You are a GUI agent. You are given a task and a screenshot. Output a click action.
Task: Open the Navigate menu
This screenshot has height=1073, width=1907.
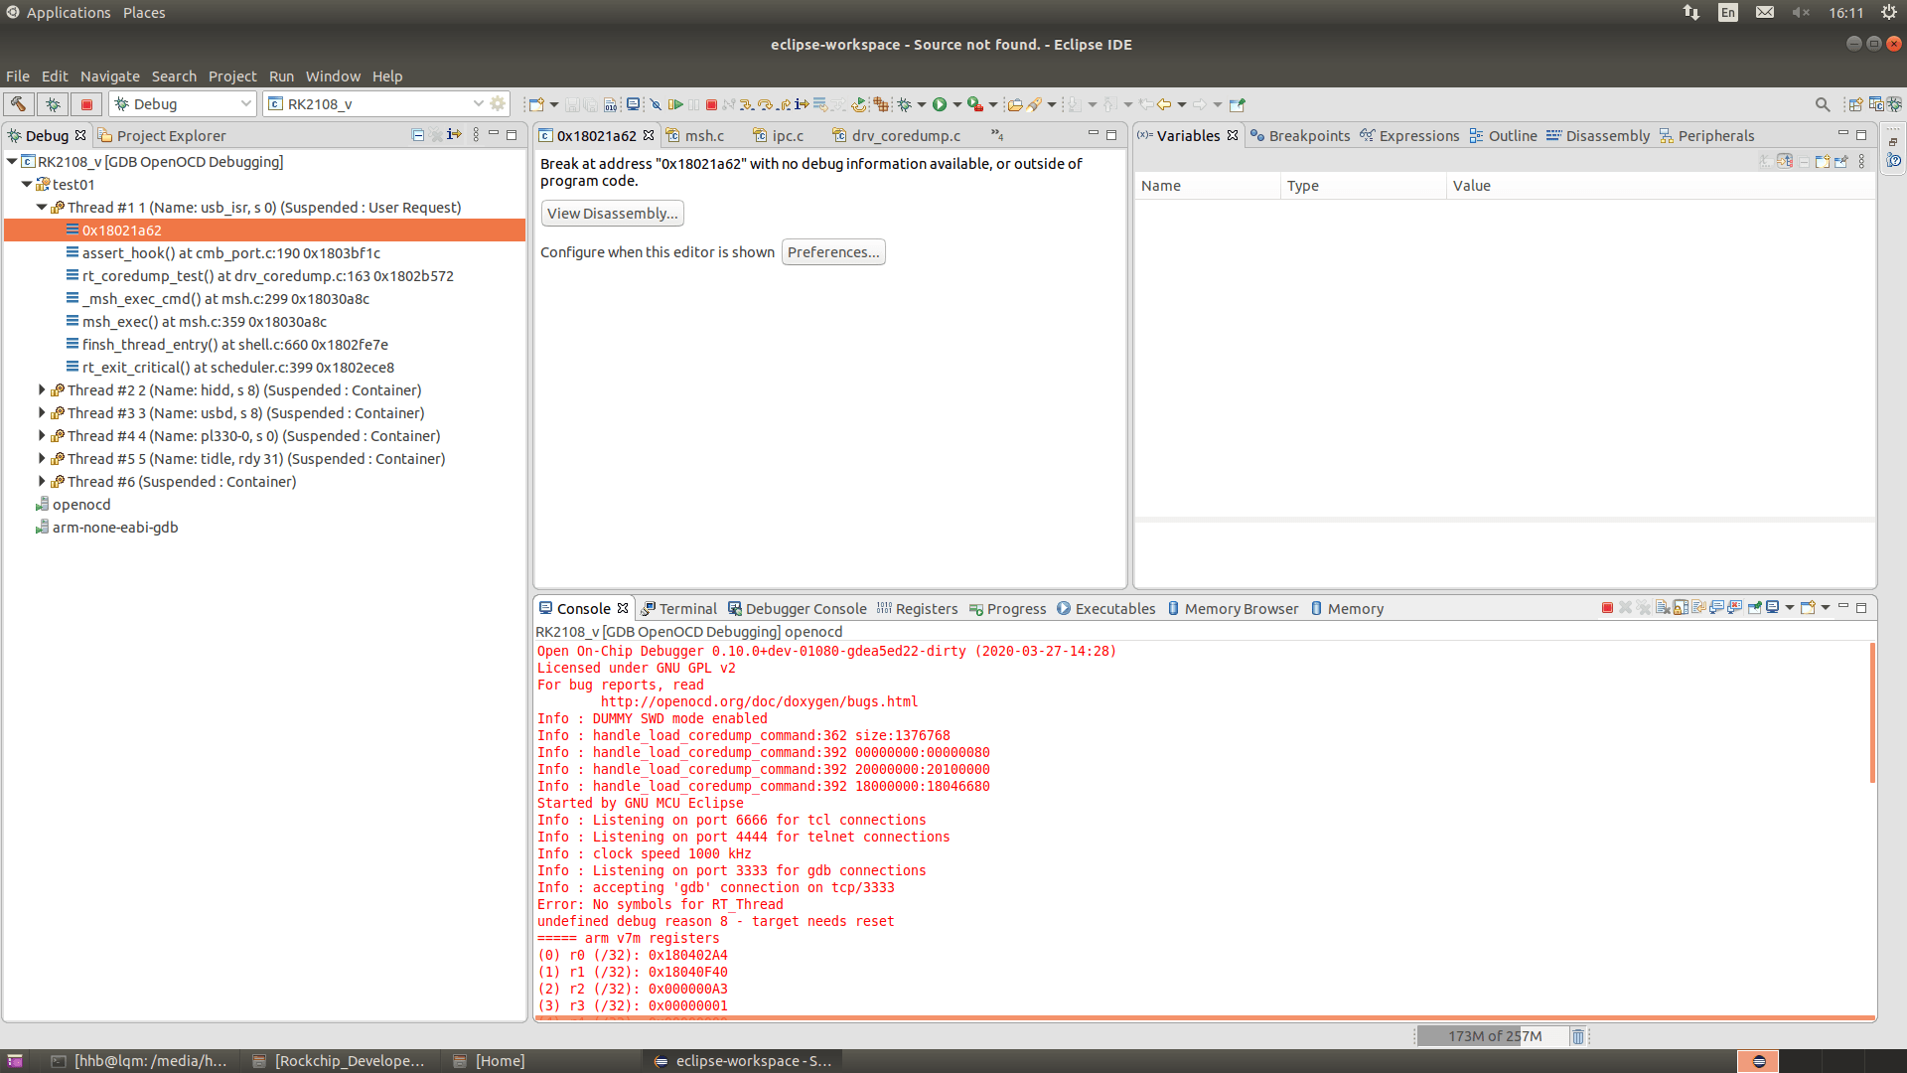110,76
